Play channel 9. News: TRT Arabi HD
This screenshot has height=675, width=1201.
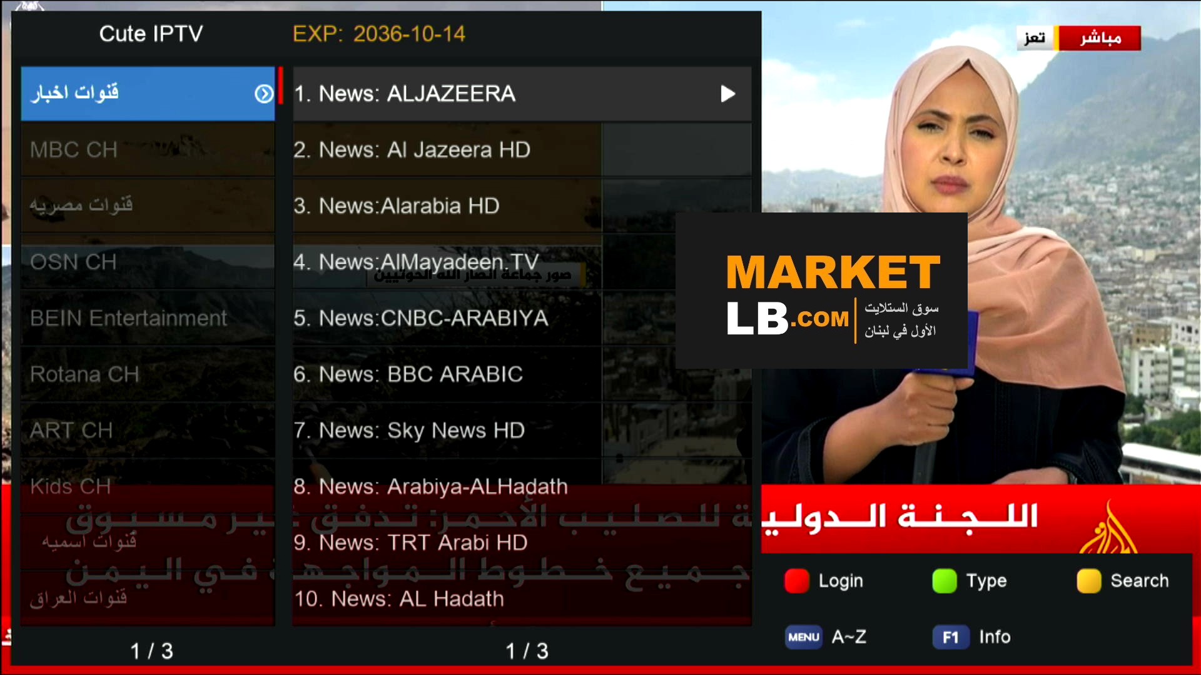coord(522,542)
